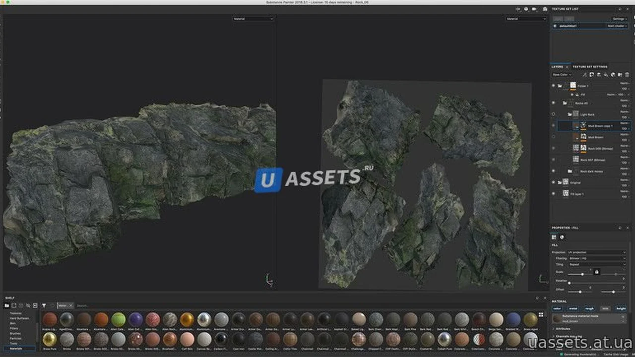This screenshot has height=357, width=635.
Task: Click the add effect wand icon in Layers
Action: [585, 75]
